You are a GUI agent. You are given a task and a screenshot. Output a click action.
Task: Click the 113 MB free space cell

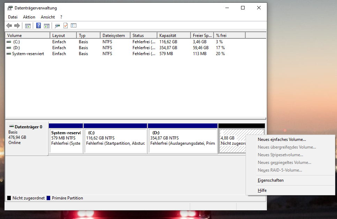click(200, 54)
